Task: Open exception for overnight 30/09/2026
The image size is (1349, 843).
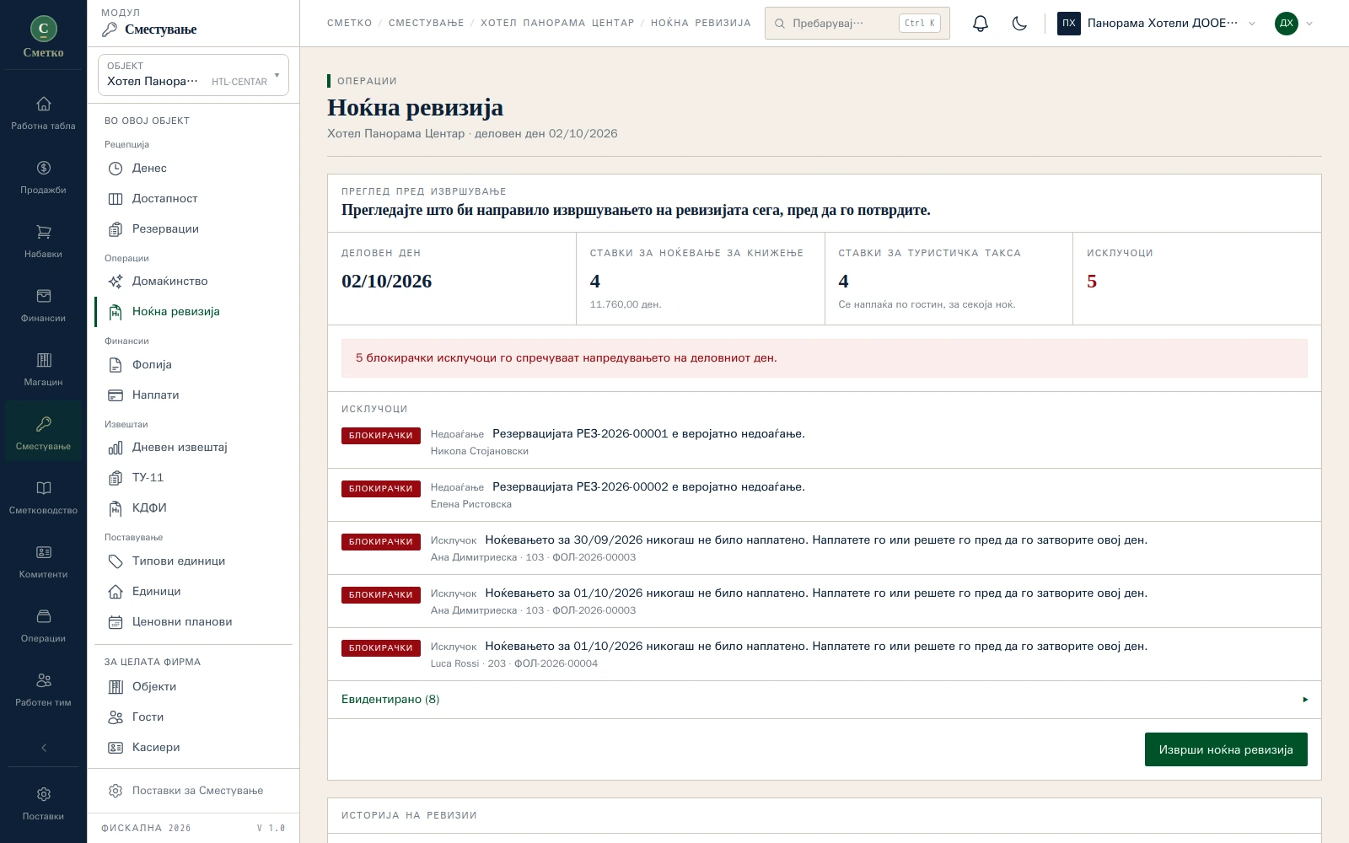Action: (825, 548)
